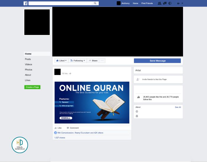Click the Create a Page button

32,87
